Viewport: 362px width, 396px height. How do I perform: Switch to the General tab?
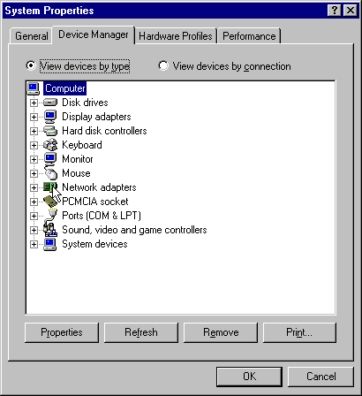coord(32,36)
